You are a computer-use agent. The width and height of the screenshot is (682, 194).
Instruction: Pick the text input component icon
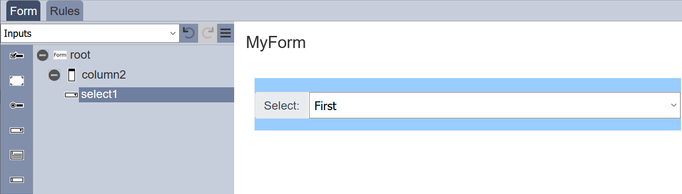tap(17, 180)
